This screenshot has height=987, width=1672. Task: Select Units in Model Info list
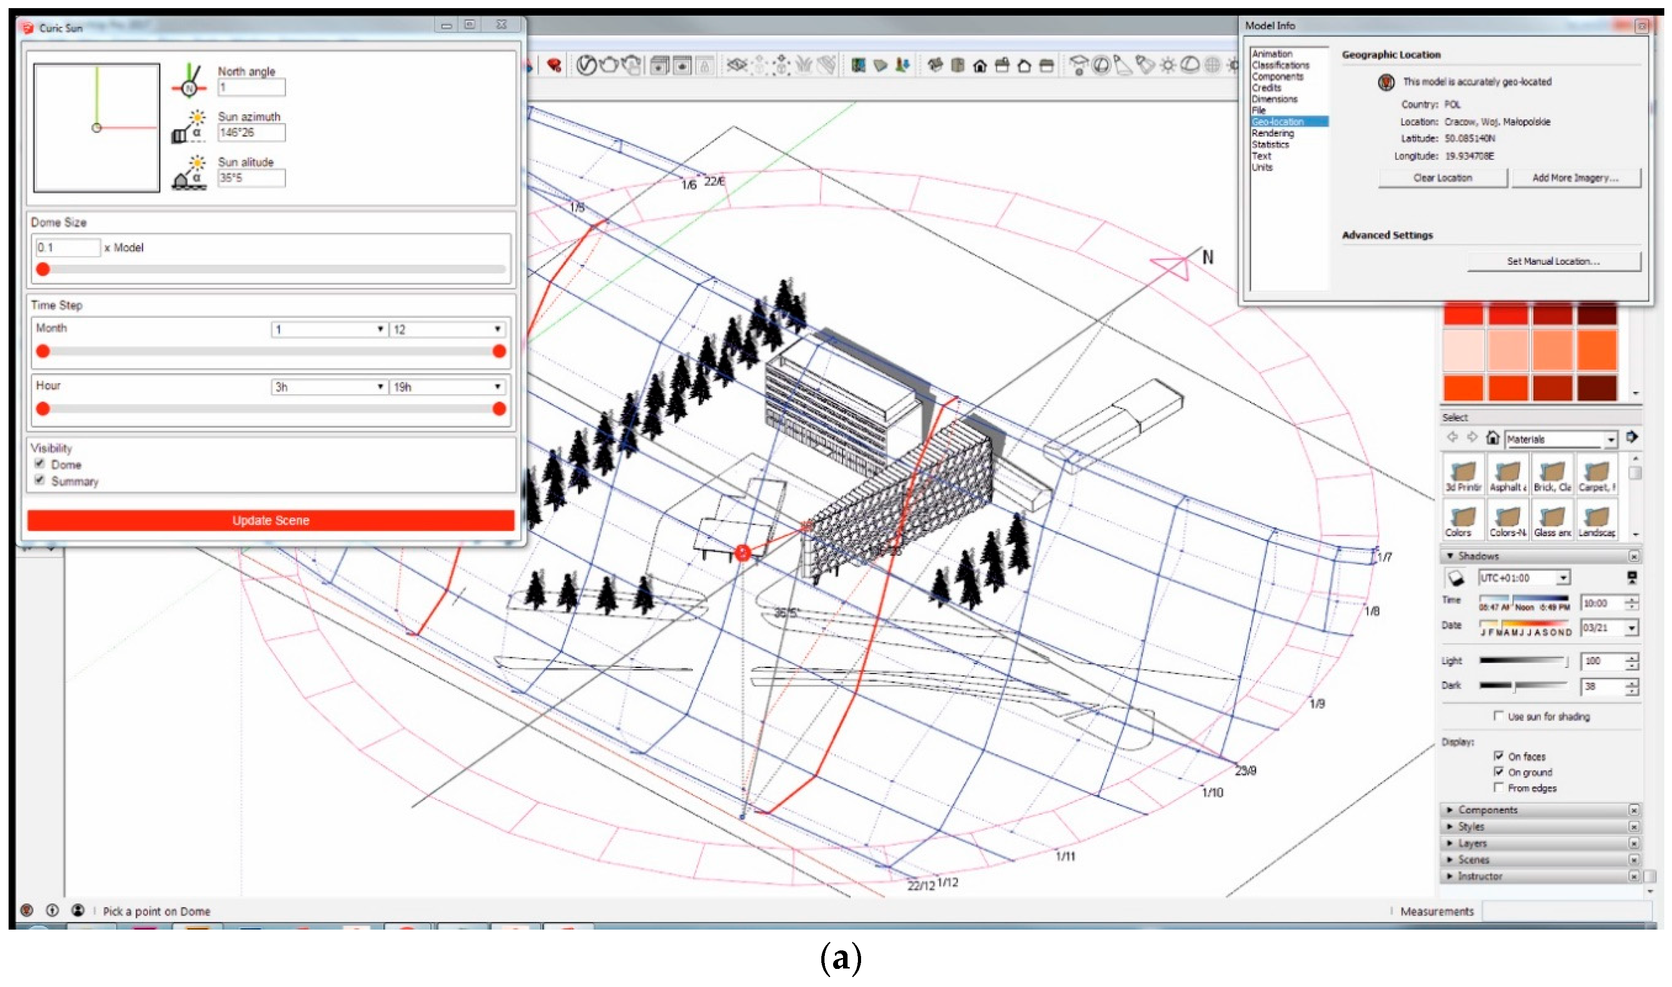tap(1262, 167)
